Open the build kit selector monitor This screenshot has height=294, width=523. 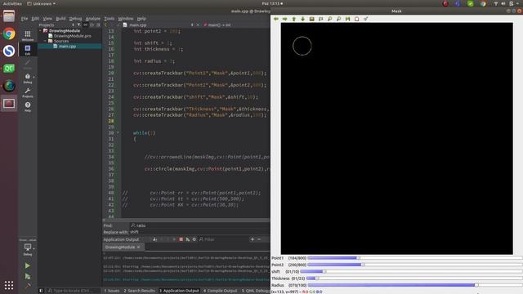[x=28, y=248]
